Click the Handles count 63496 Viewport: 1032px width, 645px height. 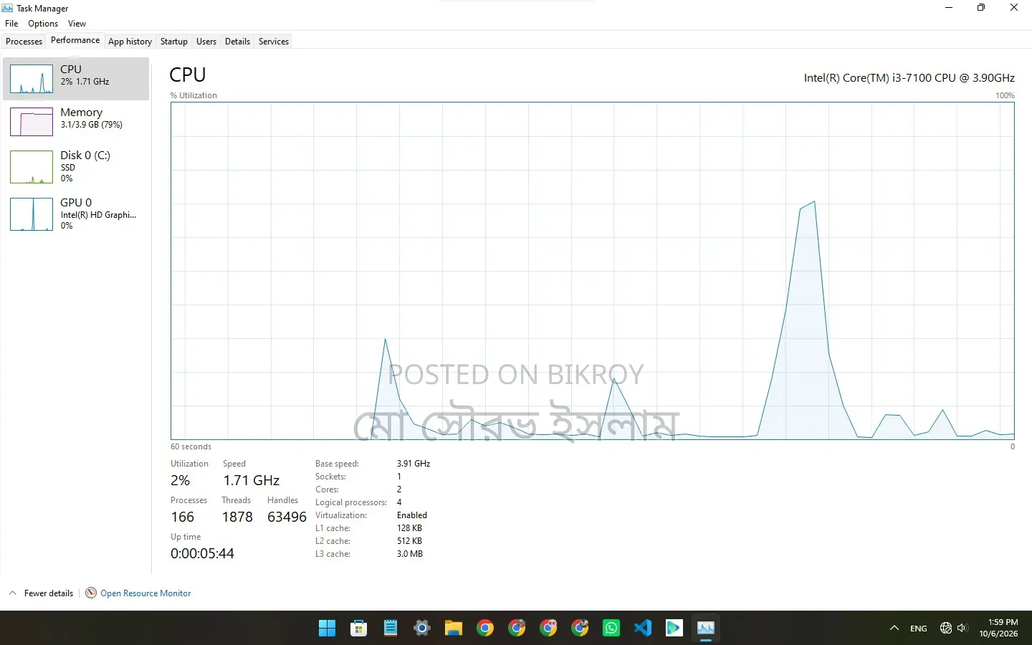(x=287, y=517)
